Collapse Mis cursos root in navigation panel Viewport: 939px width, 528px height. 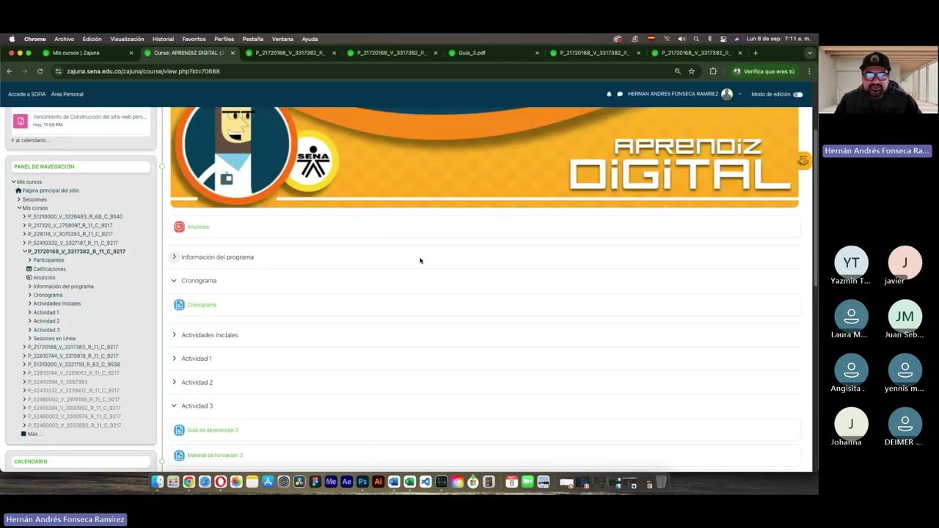13,182
